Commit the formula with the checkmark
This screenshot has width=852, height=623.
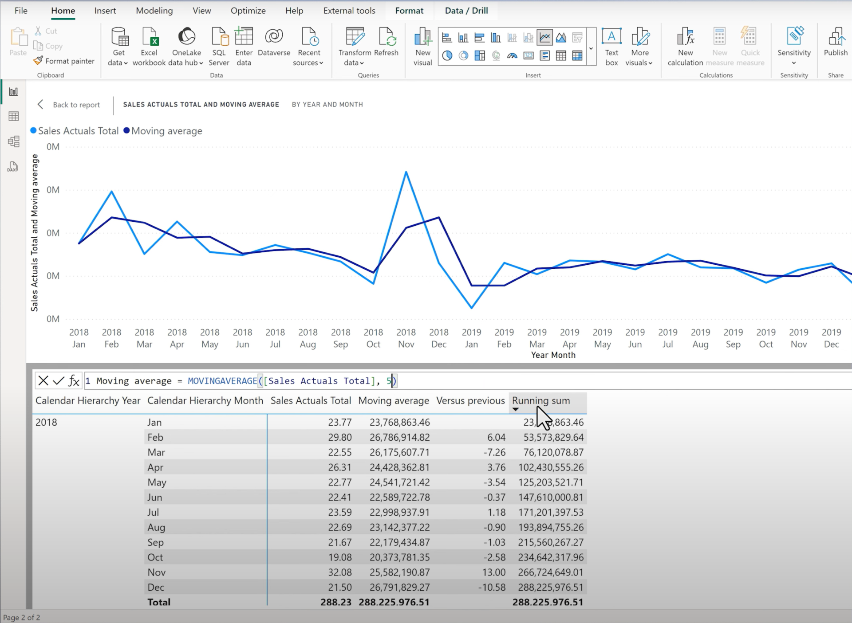[x=59, y=381]
